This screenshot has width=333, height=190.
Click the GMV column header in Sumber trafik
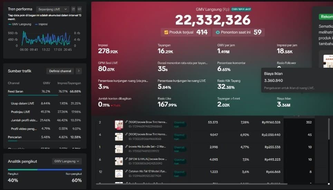47,83
